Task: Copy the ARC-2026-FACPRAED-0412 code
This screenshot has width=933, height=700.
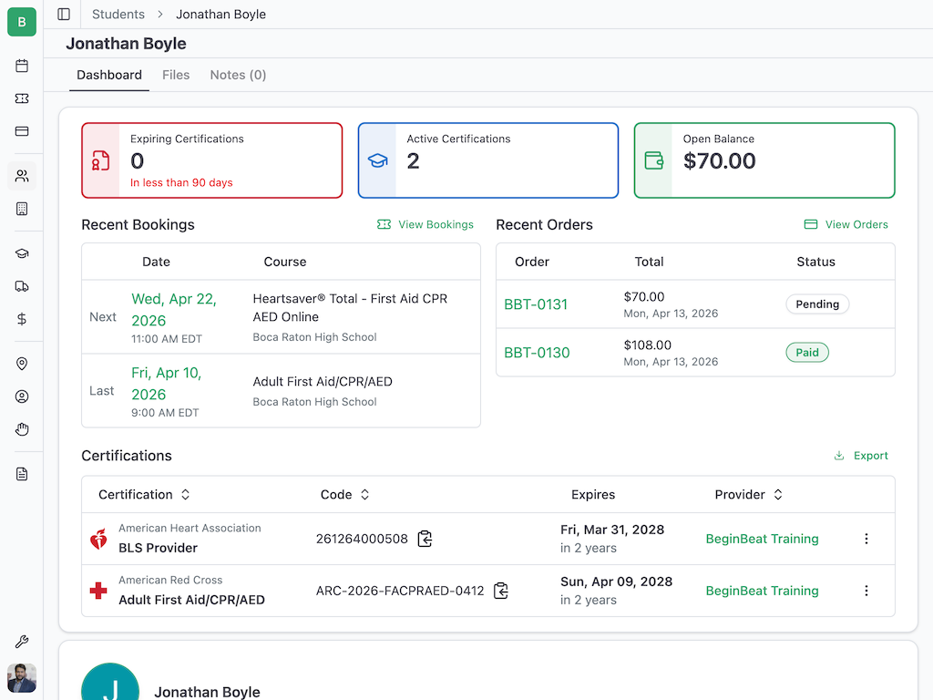Action: [501, 591]
